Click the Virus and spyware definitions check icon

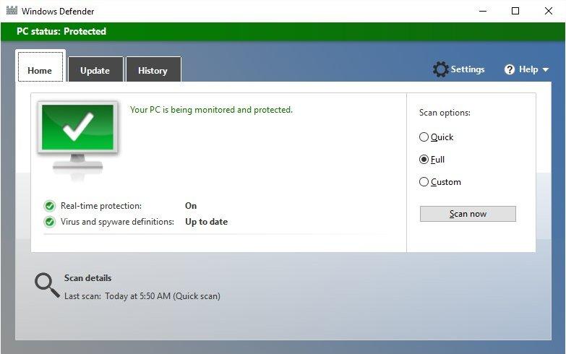click(x=49, y=222)
